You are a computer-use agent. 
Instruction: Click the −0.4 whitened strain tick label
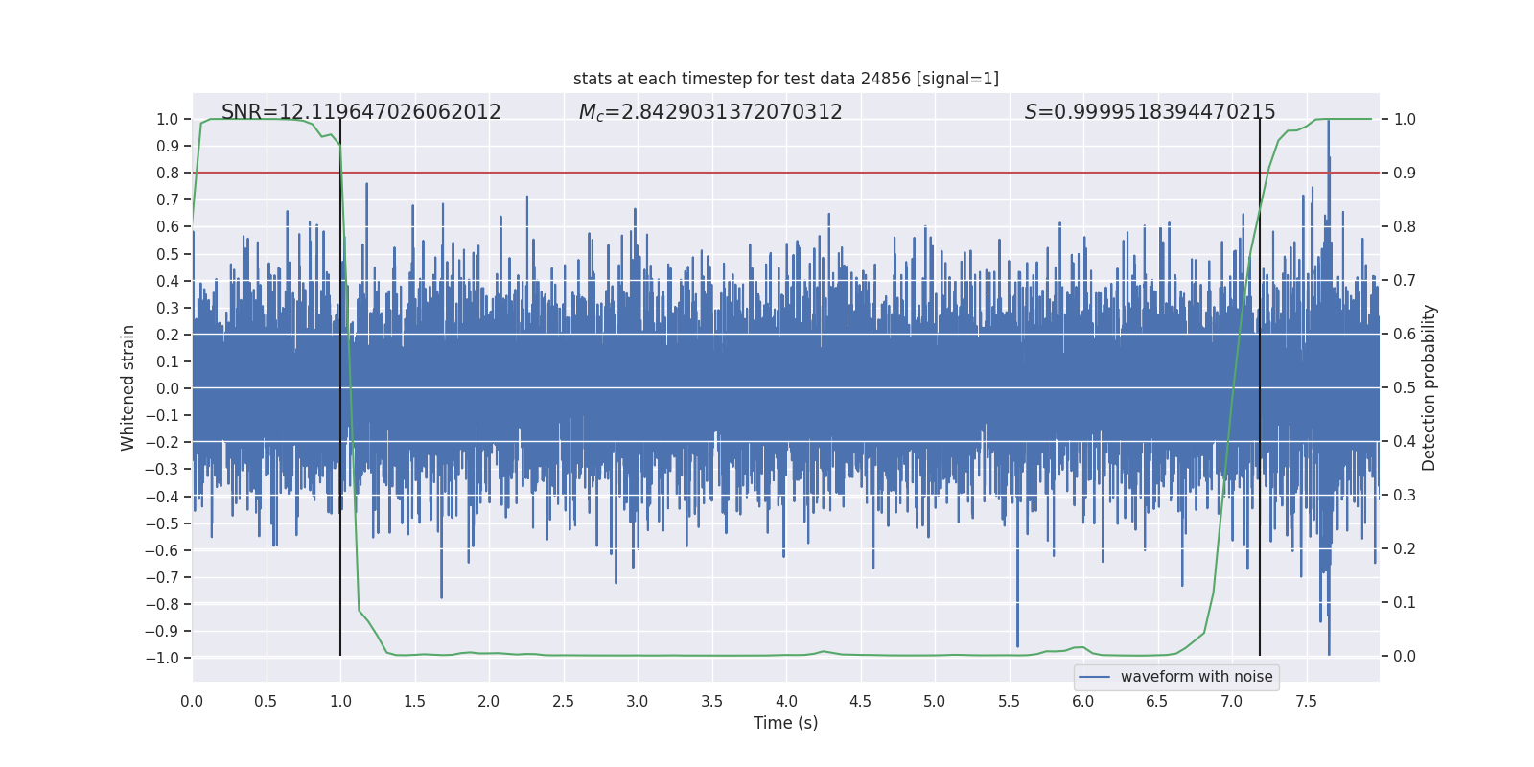[x=162, y=497]
